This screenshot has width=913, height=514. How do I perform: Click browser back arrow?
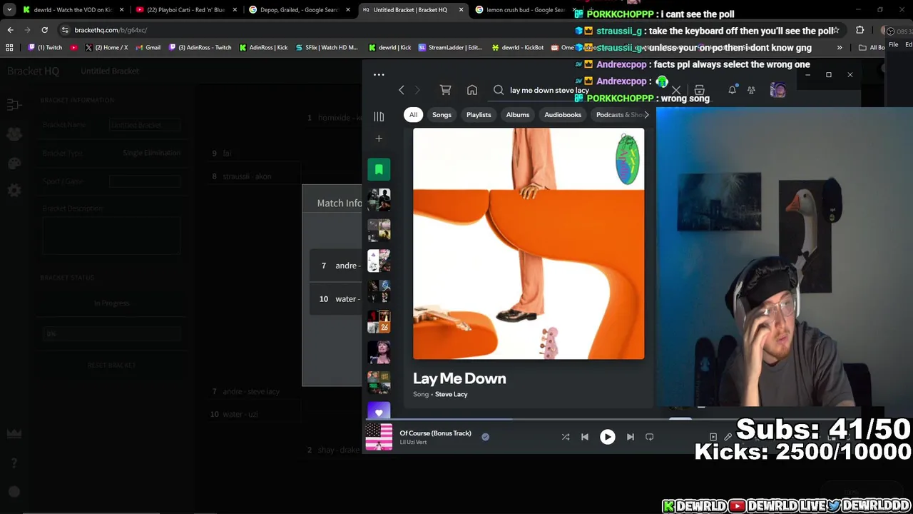click(x=10, y=30)
